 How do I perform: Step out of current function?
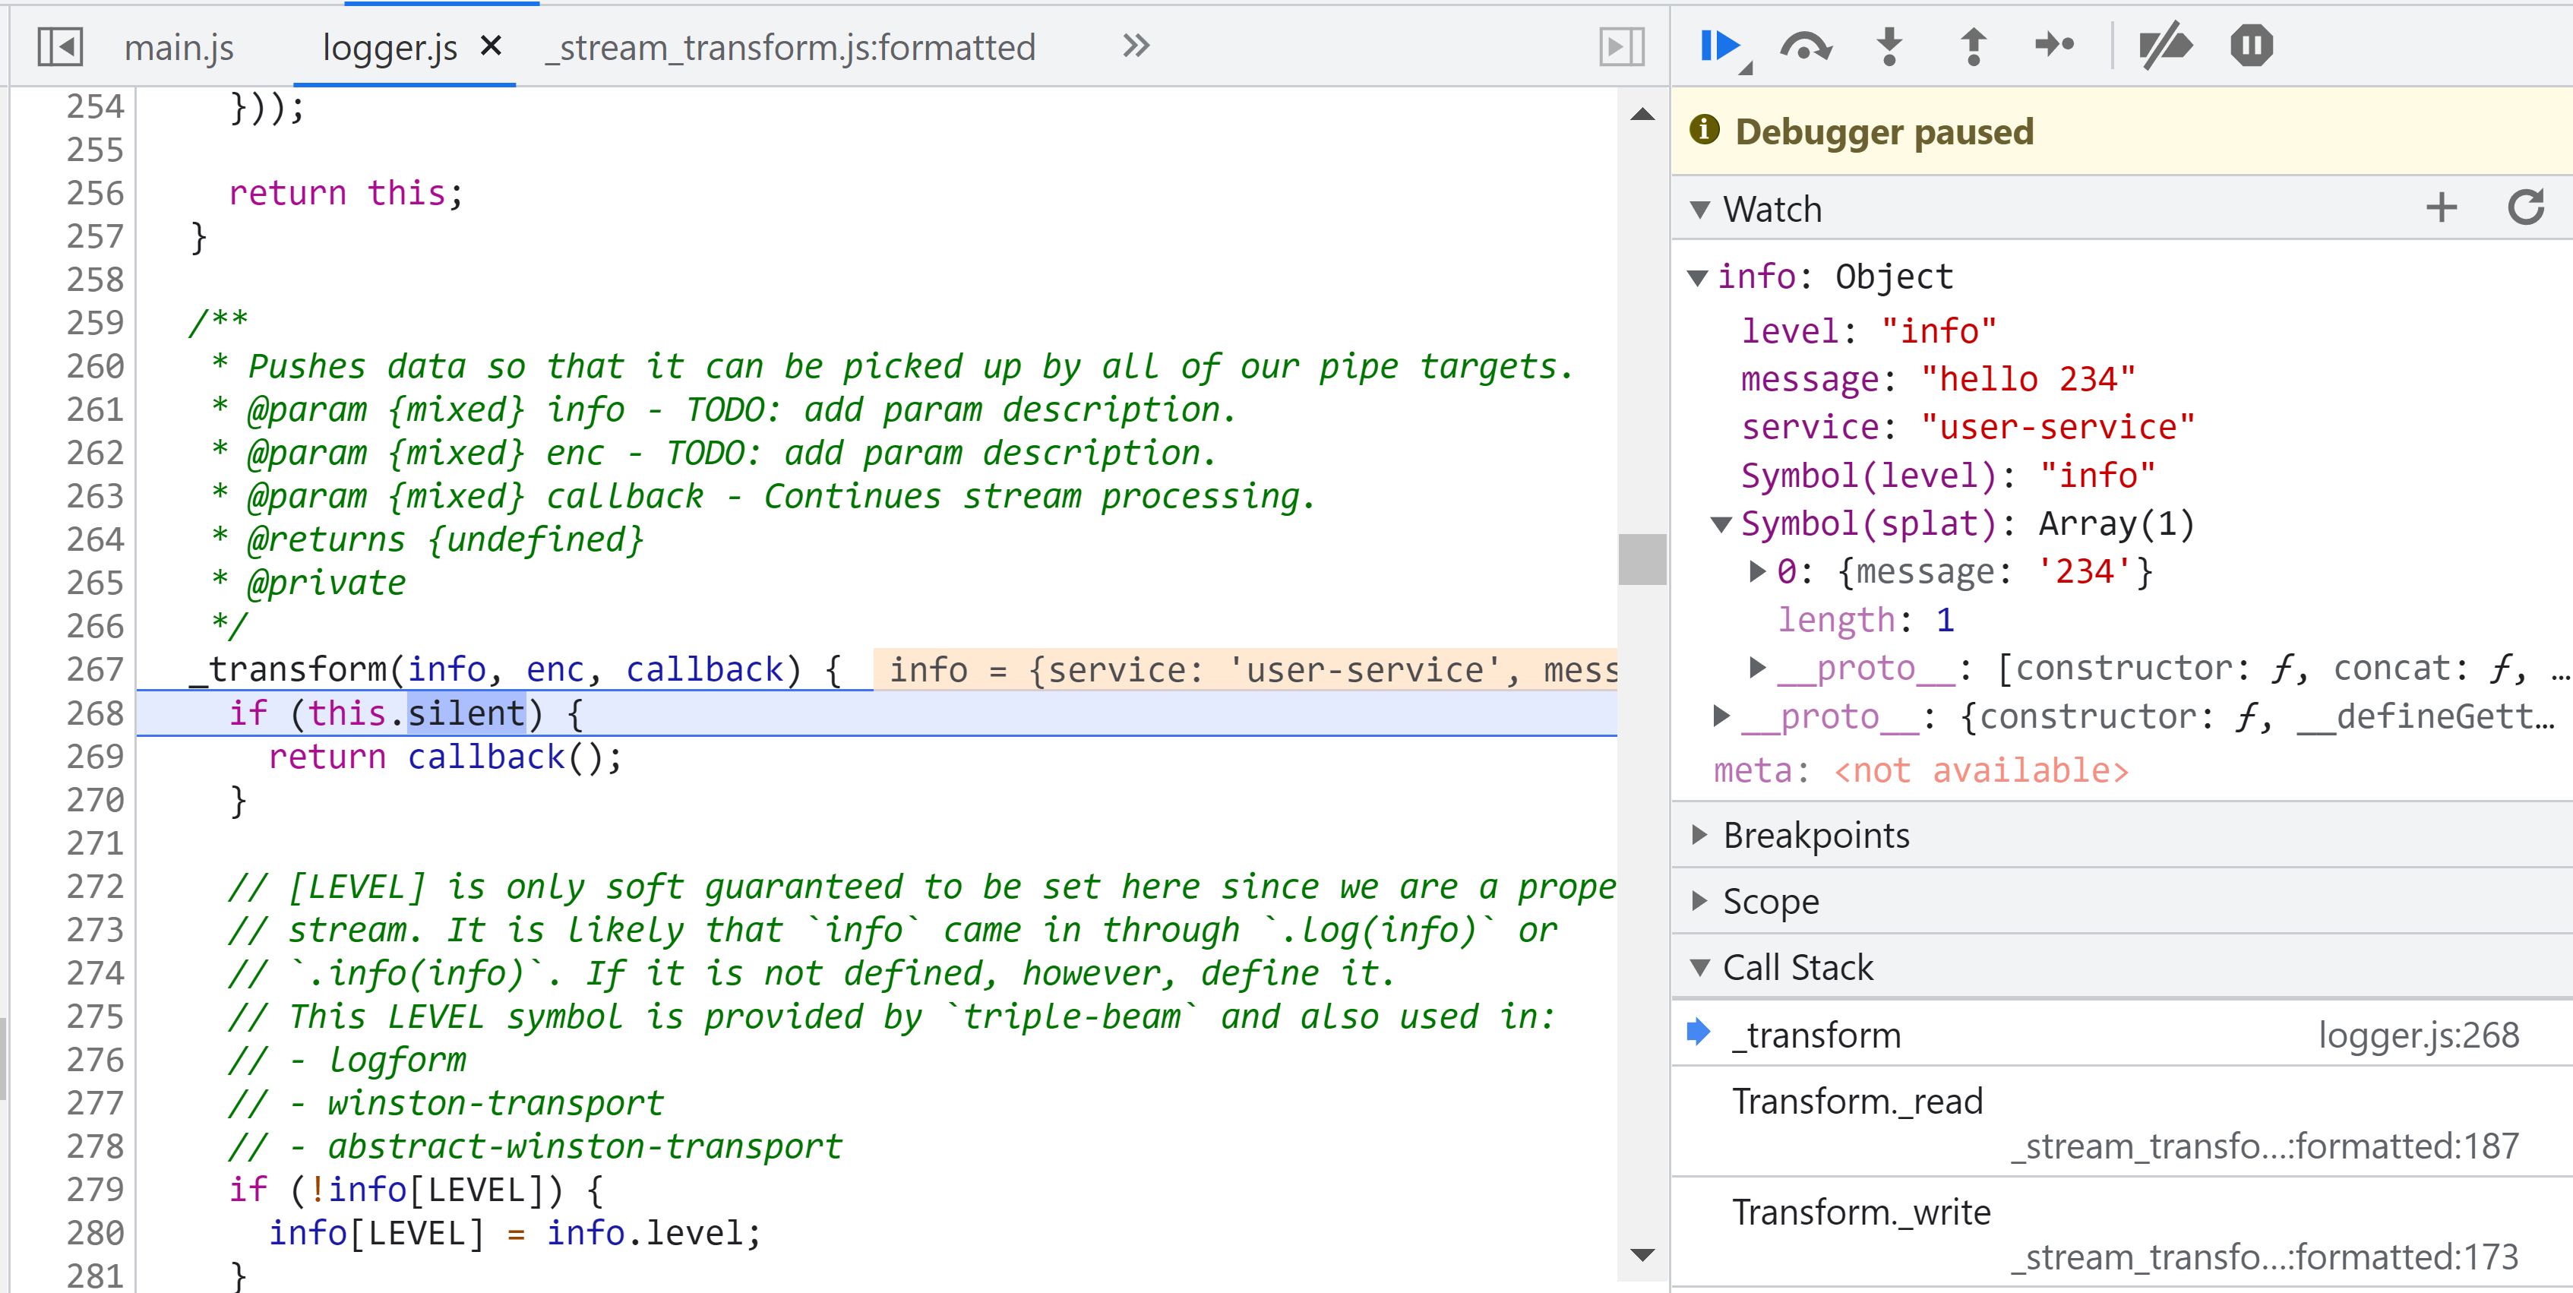coord(1973,46)
